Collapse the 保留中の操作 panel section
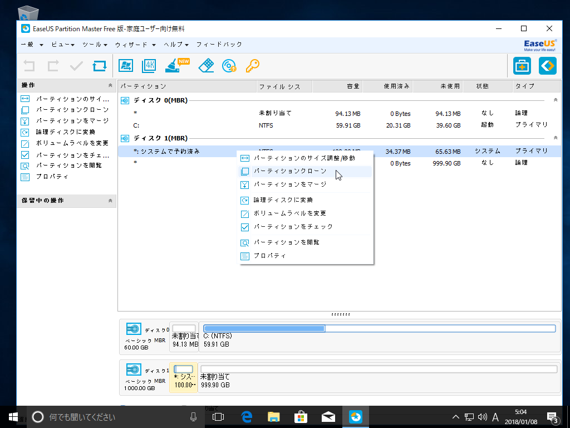Viewport: 570px width, 428px height. [x=110, y=201]
